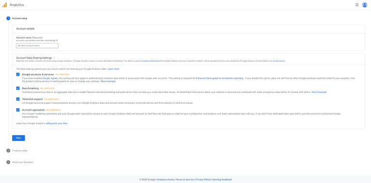
Task: Click the Account specialists label text
Action: pos(33,110)
